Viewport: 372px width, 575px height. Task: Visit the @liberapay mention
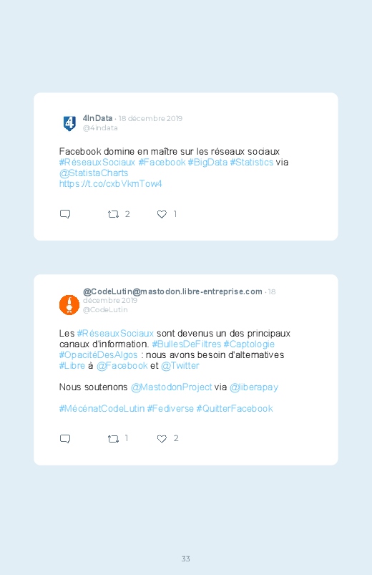point(254,387)
